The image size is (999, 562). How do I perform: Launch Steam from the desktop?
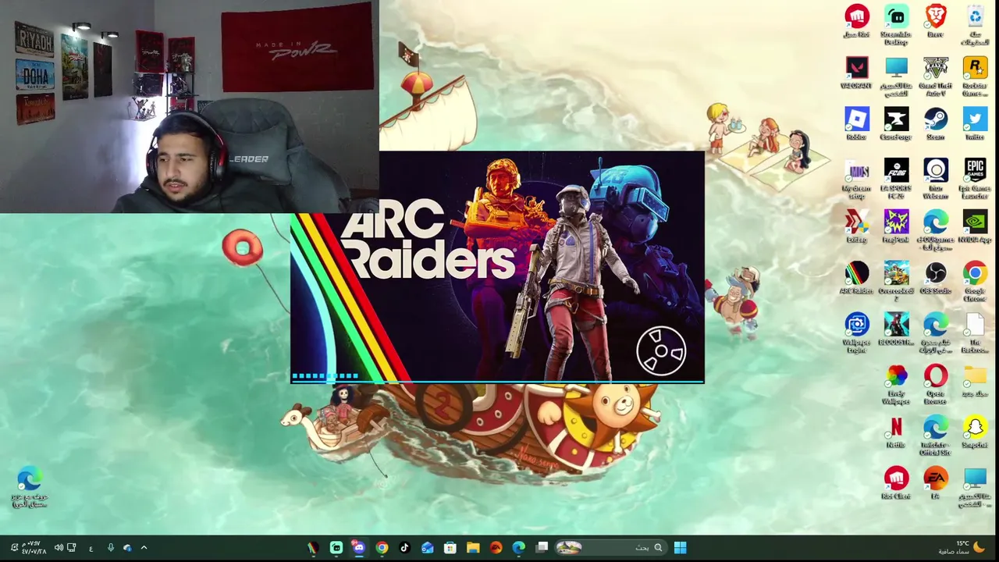pos(935,124)
